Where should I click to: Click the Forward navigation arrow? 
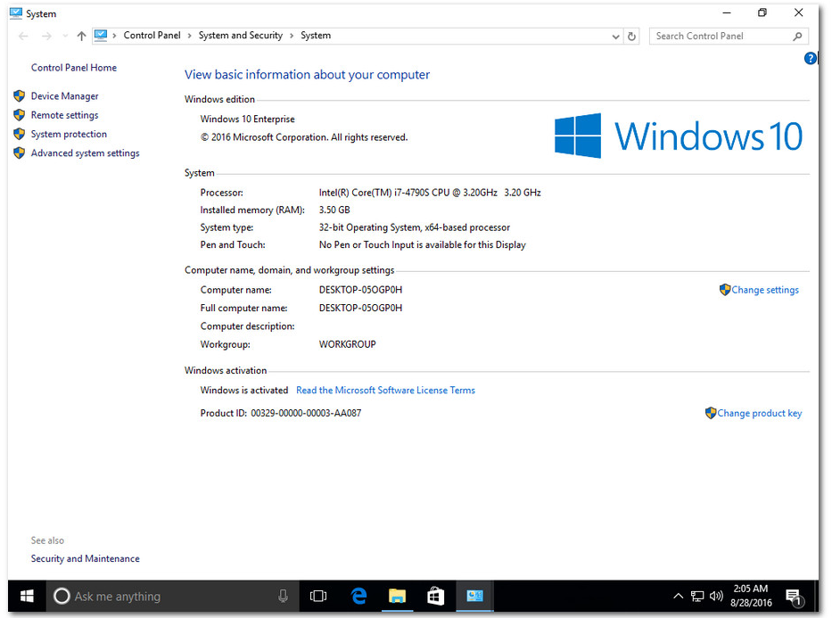tap(46, 36)
